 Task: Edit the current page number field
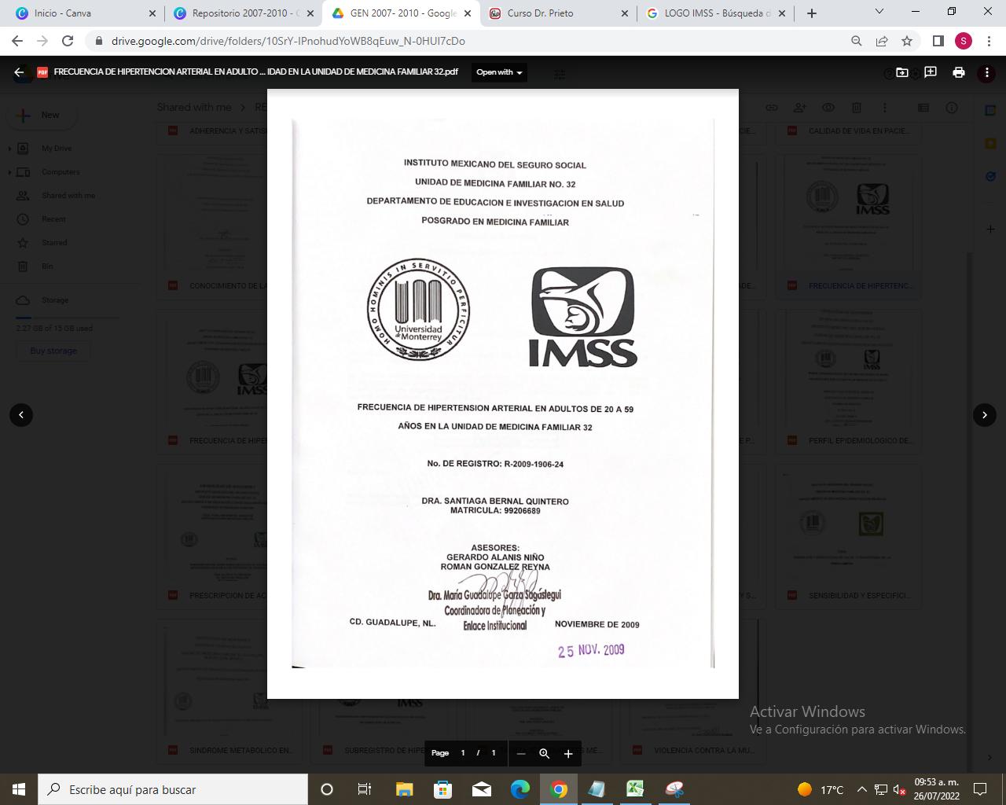[x=463, y=753]
